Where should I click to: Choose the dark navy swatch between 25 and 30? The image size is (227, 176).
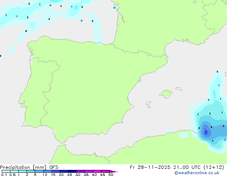point(72,171)
